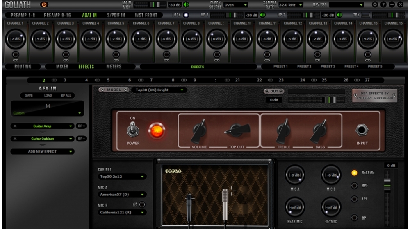
Task: Select Preset 3
Action: tap(328, 67)
